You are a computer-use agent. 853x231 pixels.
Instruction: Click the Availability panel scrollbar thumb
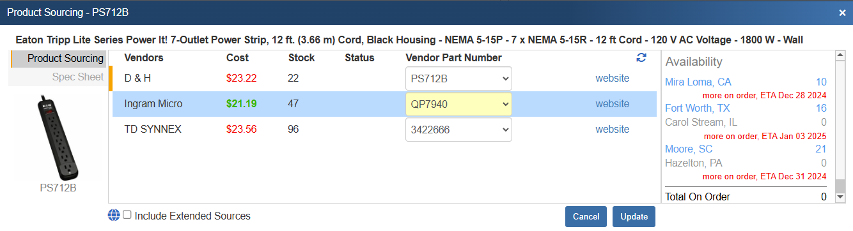[841, 185]
